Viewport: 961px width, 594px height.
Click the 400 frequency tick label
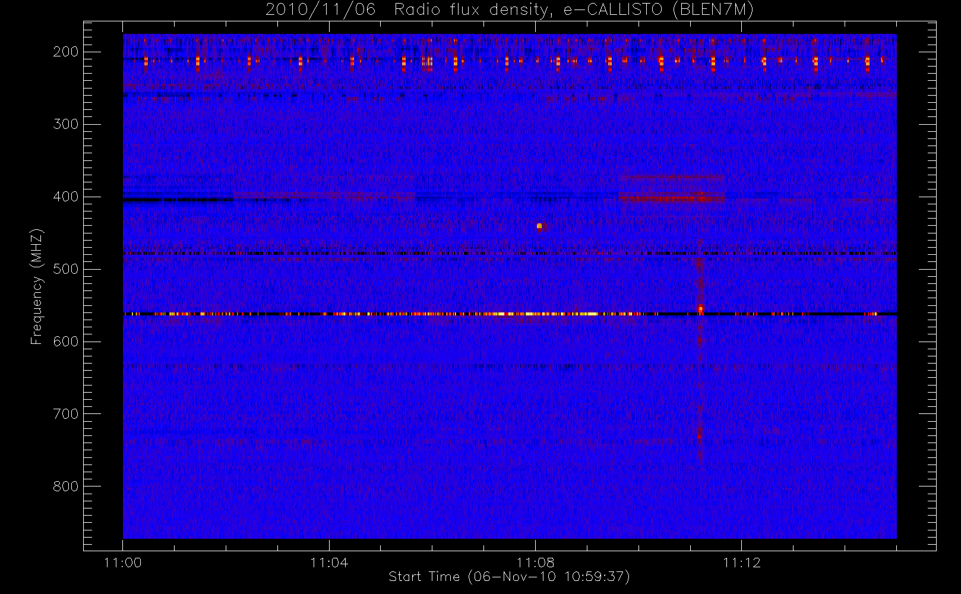tap(66, 197)
